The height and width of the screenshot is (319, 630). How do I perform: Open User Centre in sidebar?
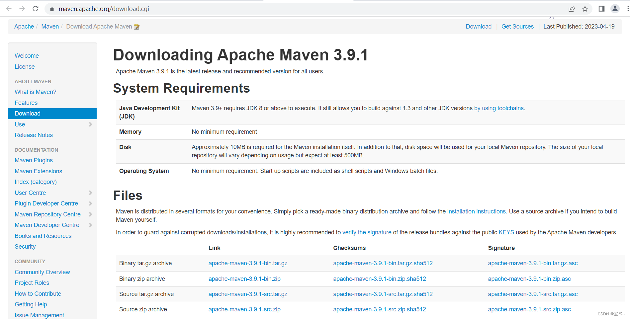(30, 193)
